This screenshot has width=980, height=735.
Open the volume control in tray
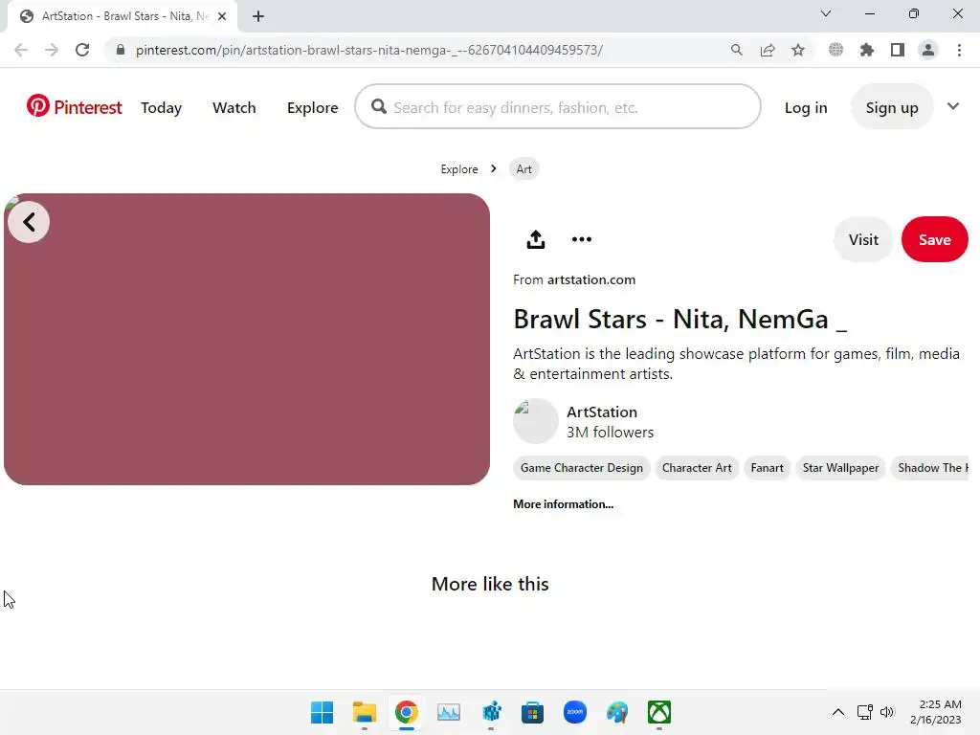click(887, 712)
